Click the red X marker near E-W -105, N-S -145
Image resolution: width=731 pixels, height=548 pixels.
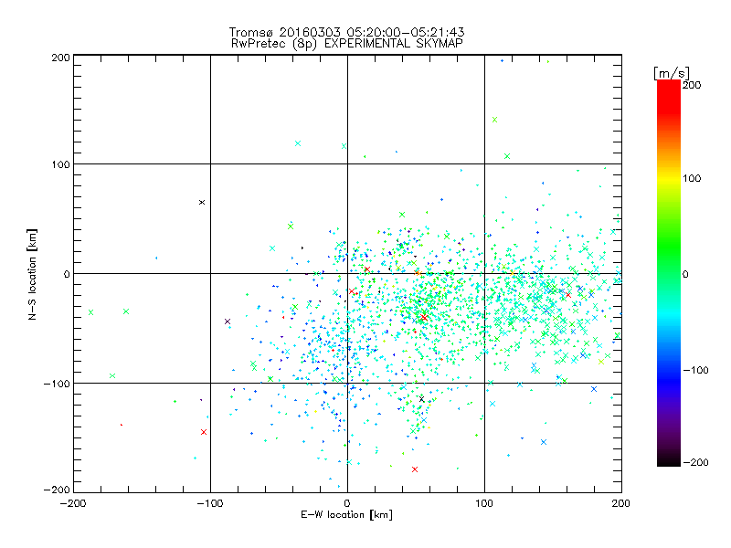[x=204, y=432]
